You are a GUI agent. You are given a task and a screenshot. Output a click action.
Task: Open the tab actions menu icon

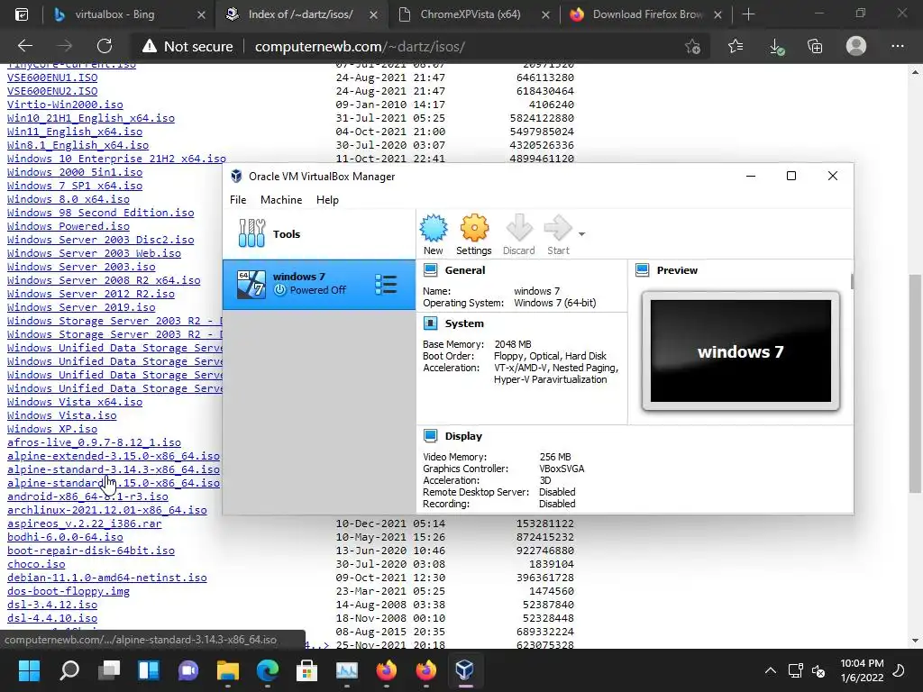click(x=22, y=14)
